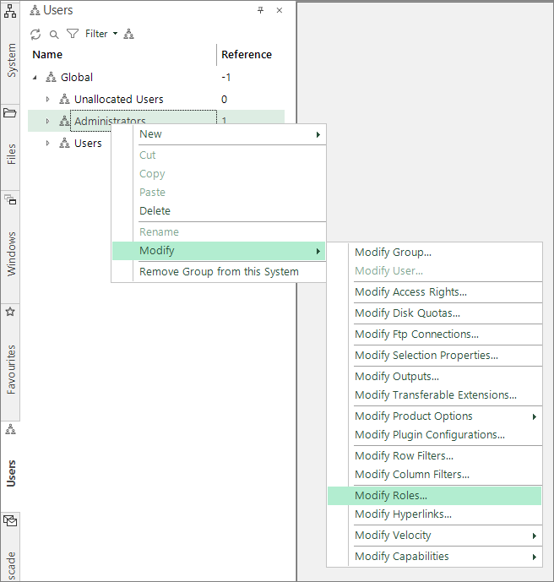This screenshot has height=582, width=554.
Task: Pin the Users panel
Action: coord(260,10)
